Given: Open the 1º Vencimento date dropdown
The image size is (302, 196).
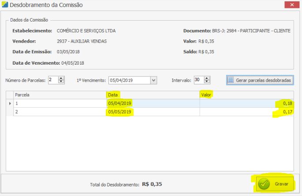Looking at the screenshot, I should pyautogui.click(x=153, y=80).
